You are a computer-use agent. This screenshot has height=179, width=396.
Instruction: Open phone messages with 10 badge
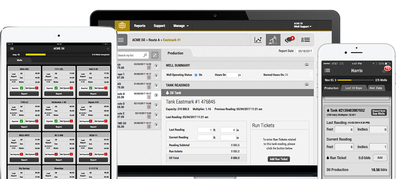click(x=386, y=71)
